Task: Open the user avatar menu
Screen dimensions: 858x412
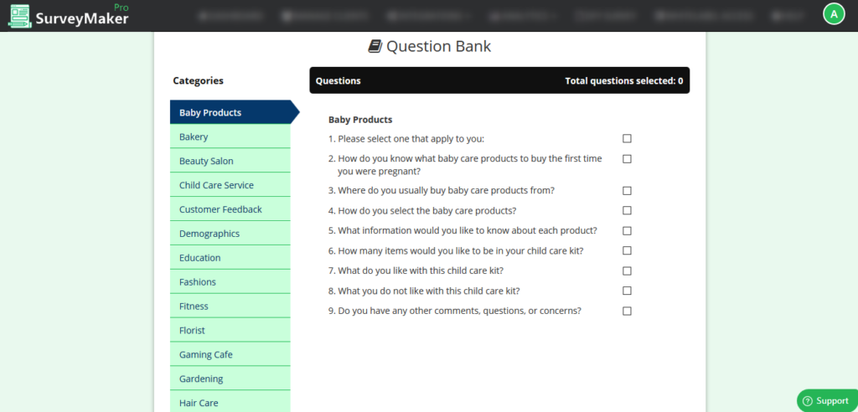Action: 834,14
